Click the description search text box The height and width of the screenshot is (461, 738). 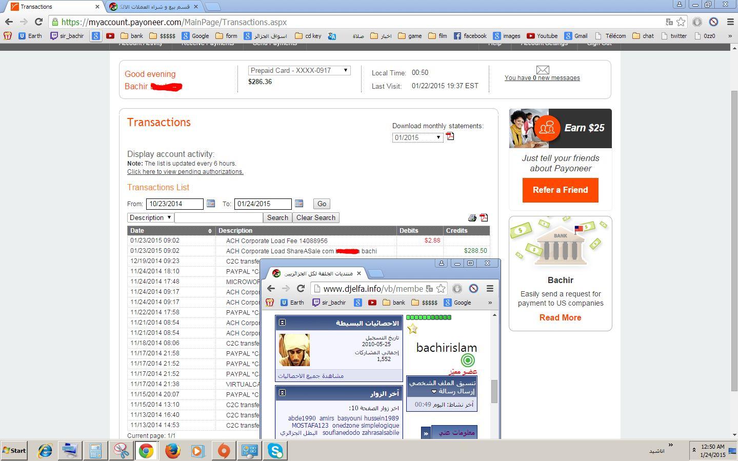click(218, 217)
